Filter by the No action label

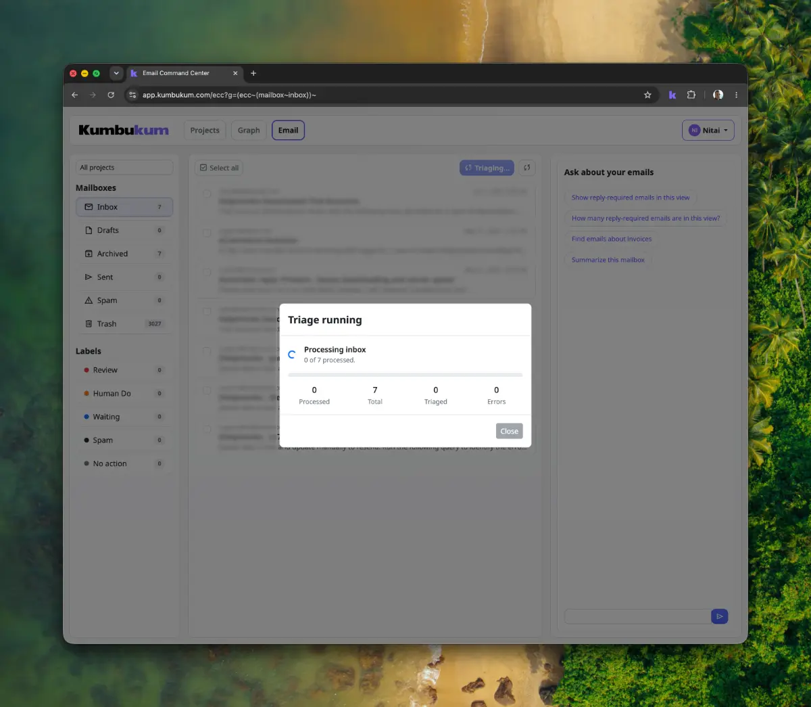click(124, 463)
